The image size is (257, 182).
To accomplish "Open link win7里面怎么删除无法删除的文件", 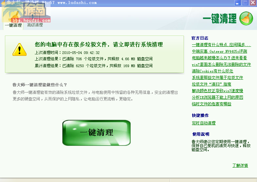I will pos(221,65).
